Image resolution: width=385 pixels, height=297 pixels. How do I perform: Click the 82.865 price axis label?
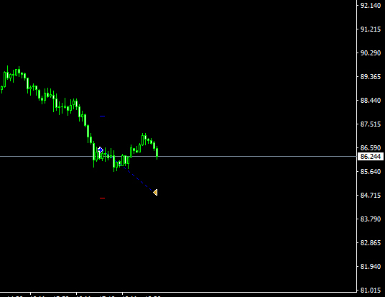point(371,243)
